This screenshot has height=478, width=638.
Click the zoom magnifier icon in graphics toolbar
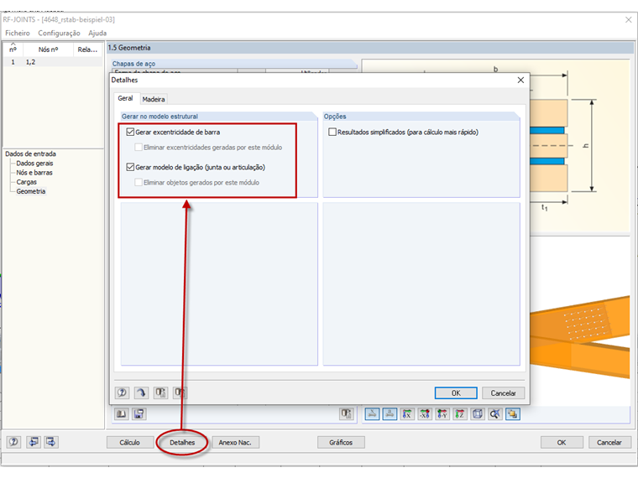click(494, 414)
